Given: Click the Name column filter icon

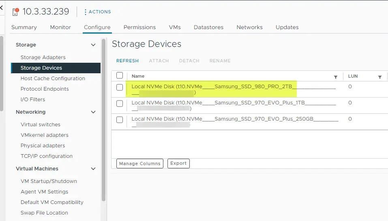Looking at the screenshot, I should tap(335, 77).
